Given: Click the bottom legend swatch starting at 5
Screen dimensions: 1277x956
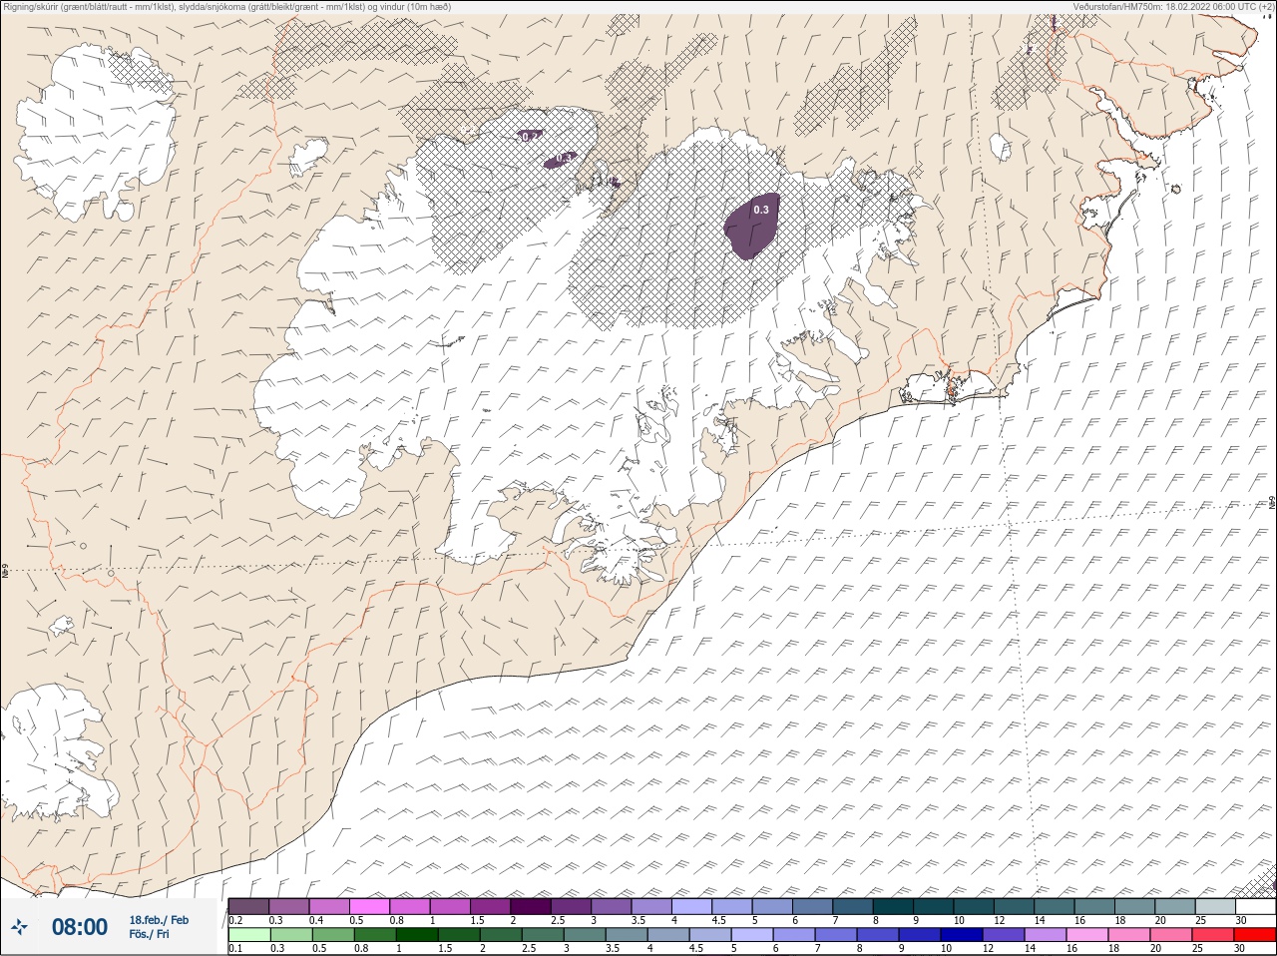Looking at the screenshot, I should point(751,935).
